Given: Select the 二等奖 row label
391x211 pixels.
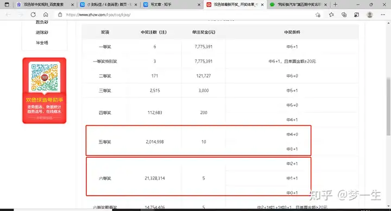Looking at the screenshot, I should (105, 76).
